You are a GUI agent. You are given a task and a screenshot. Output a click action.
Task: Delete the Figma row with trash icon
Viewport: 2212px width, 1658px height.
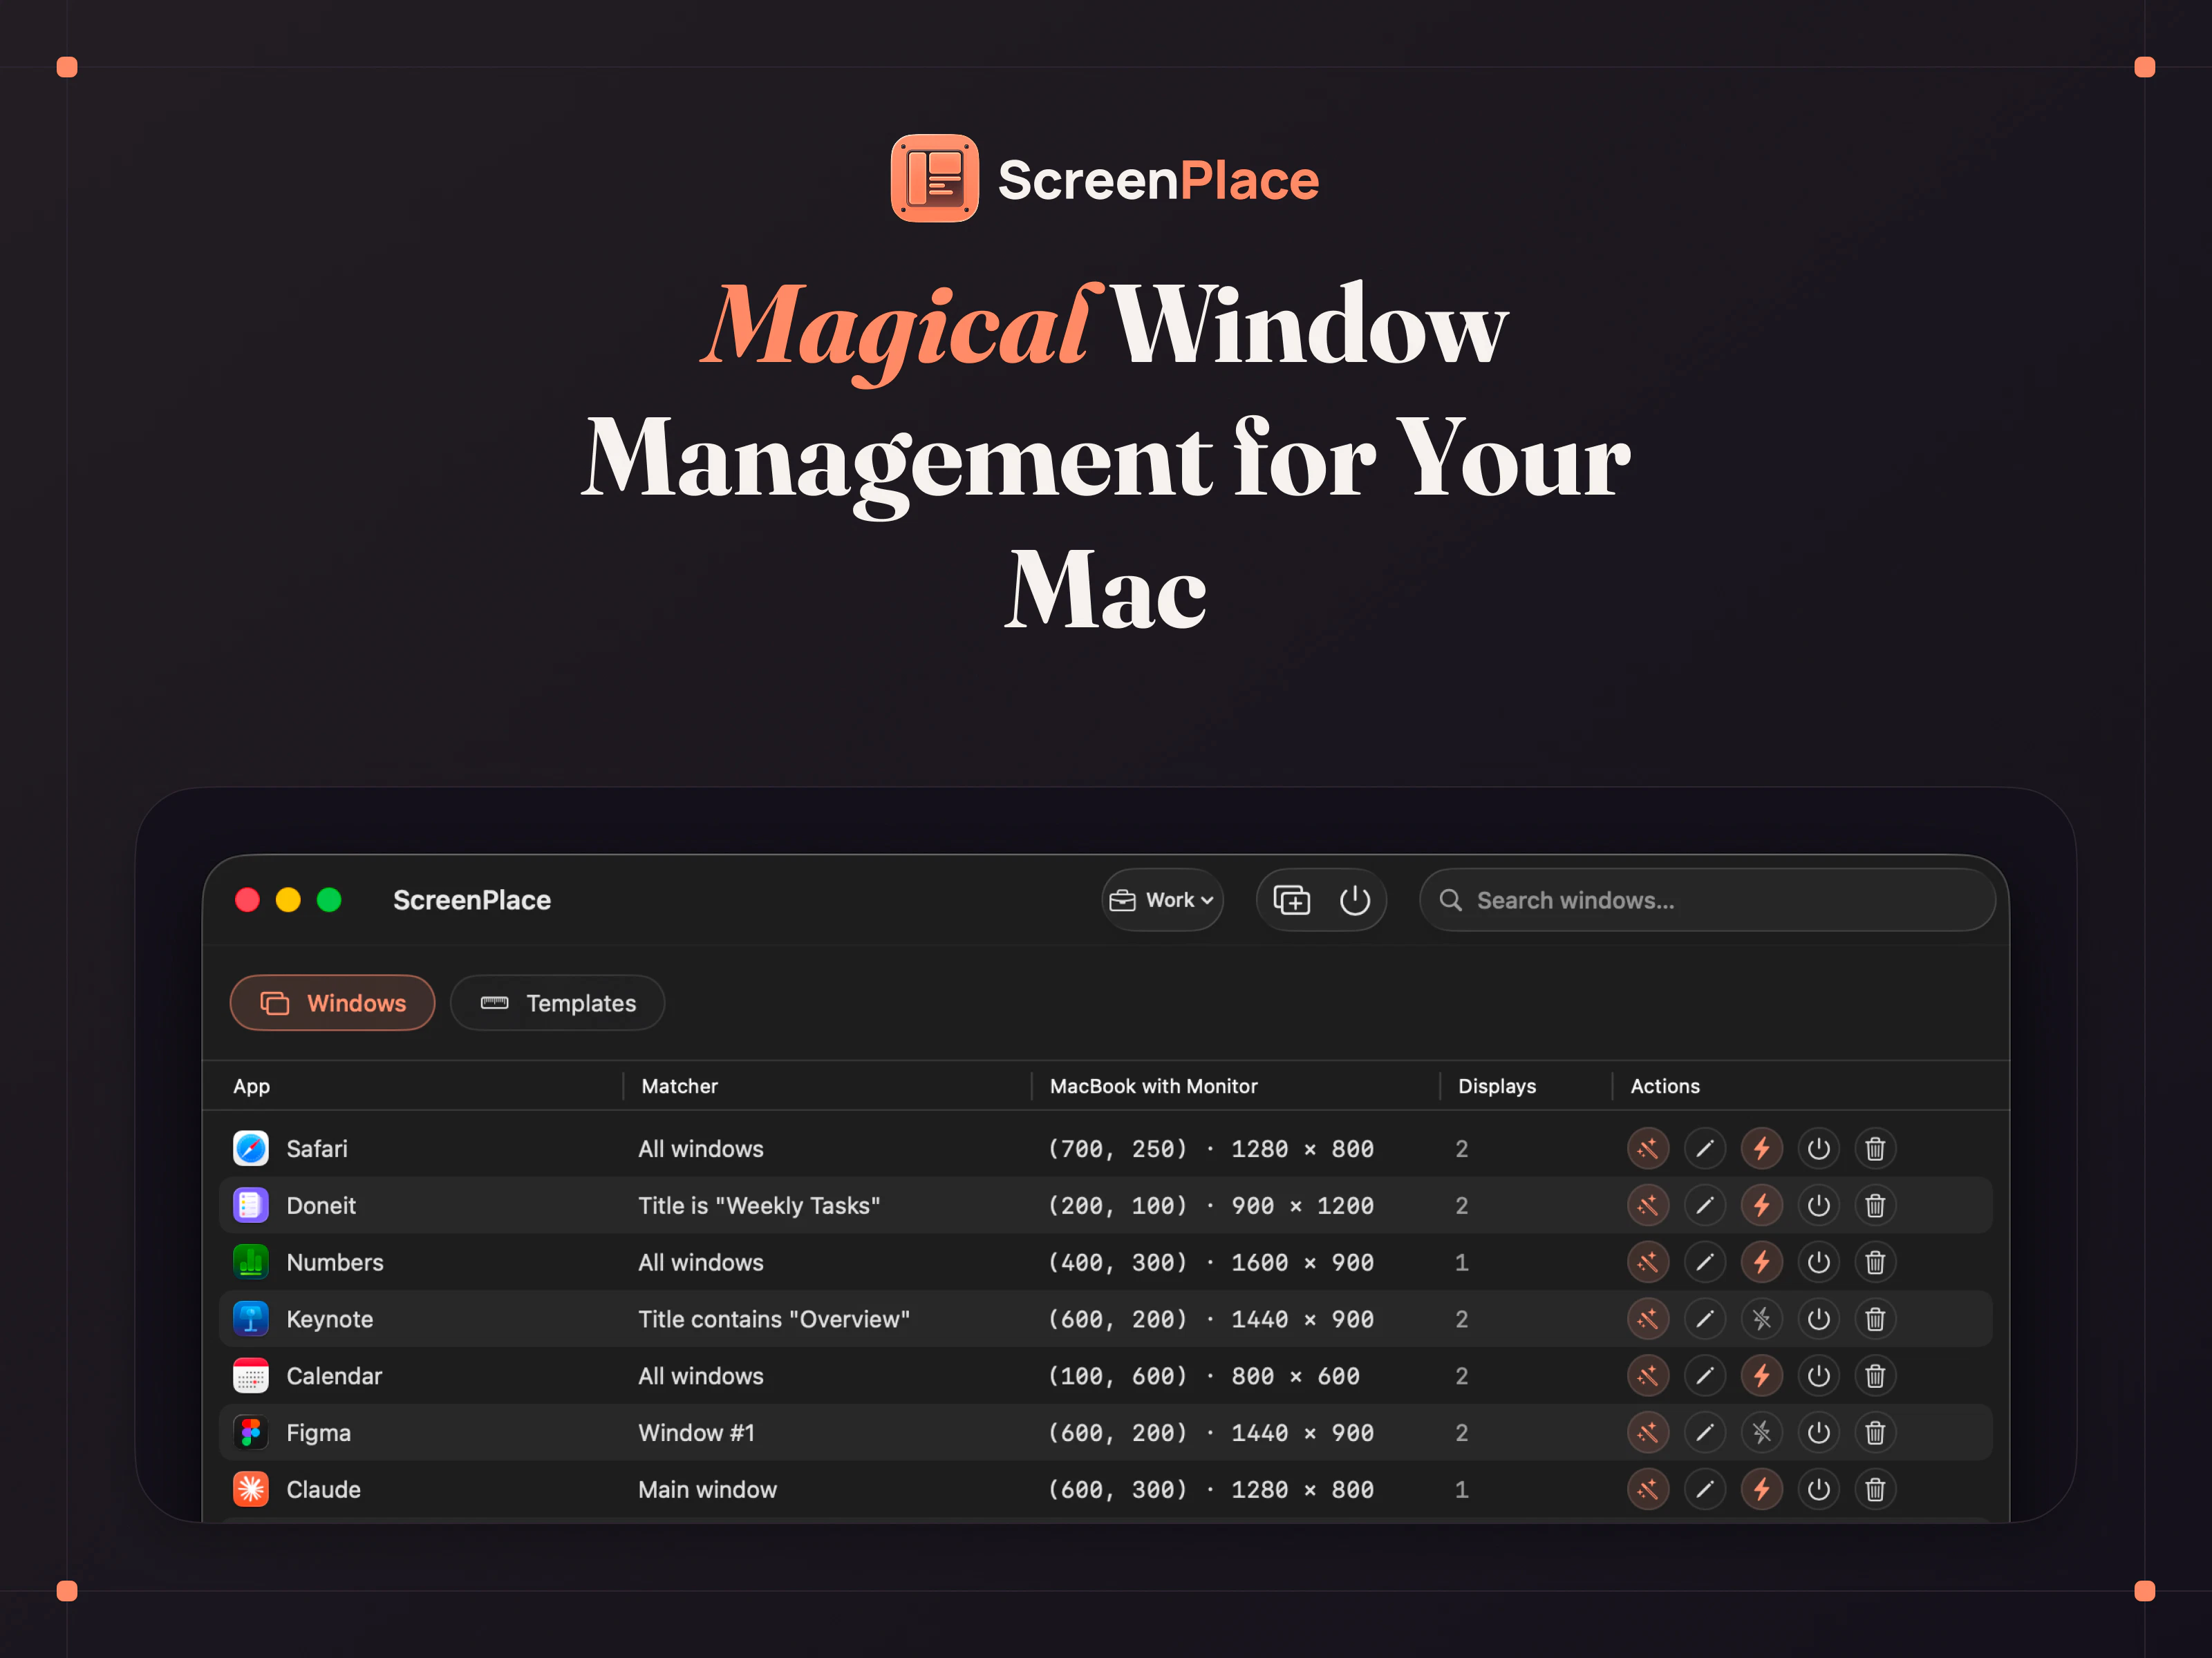[1876, 1433]
